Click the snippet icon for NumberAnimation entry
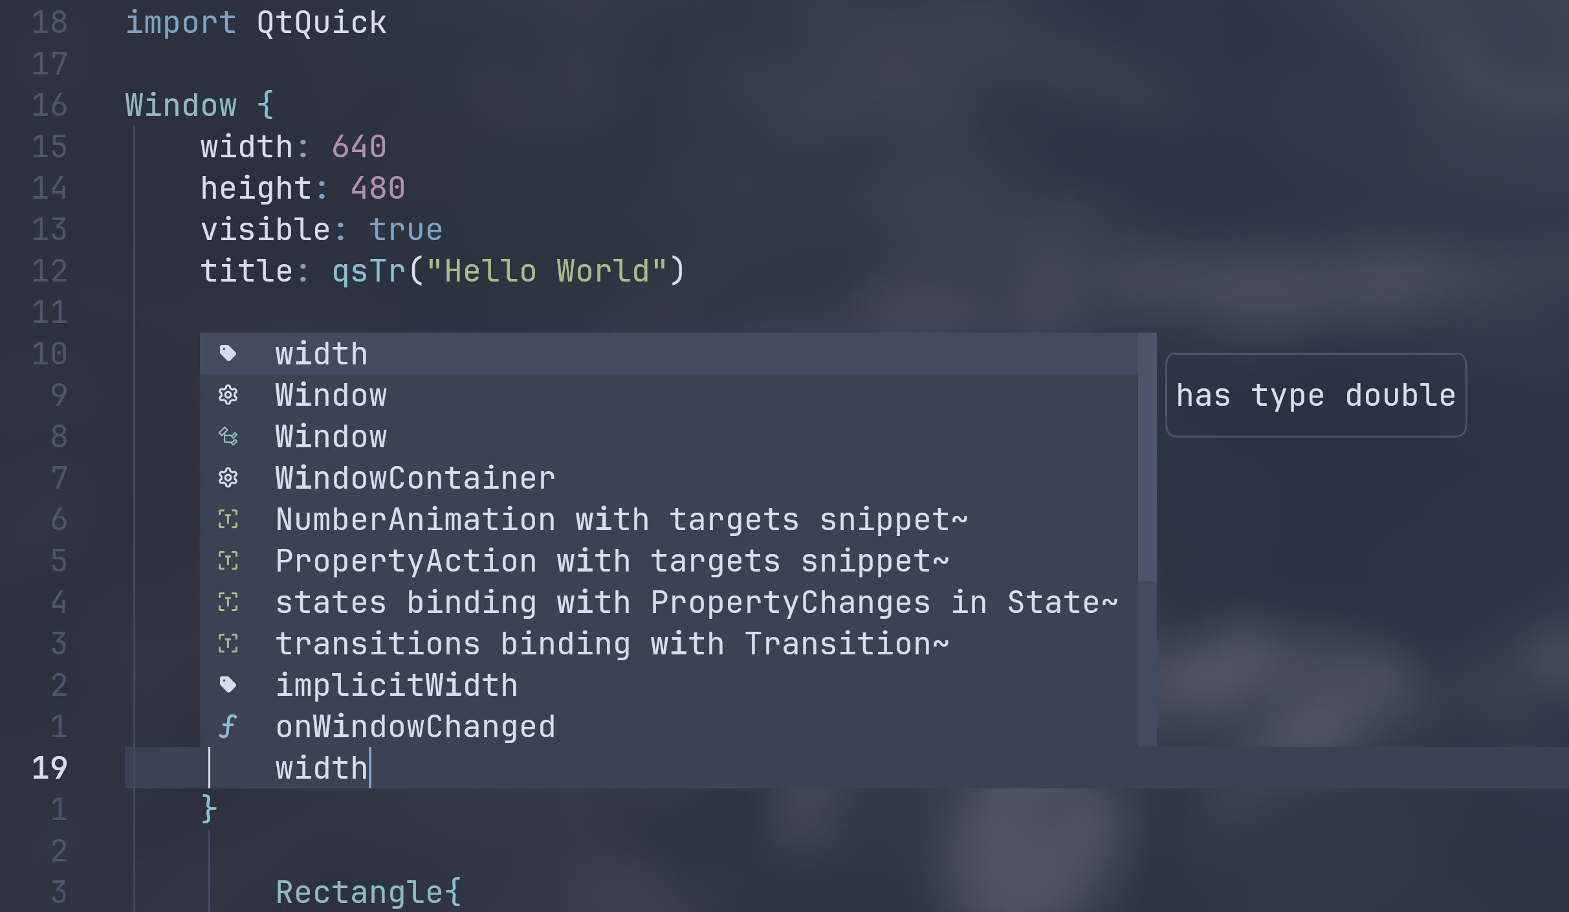 (228, 519)
